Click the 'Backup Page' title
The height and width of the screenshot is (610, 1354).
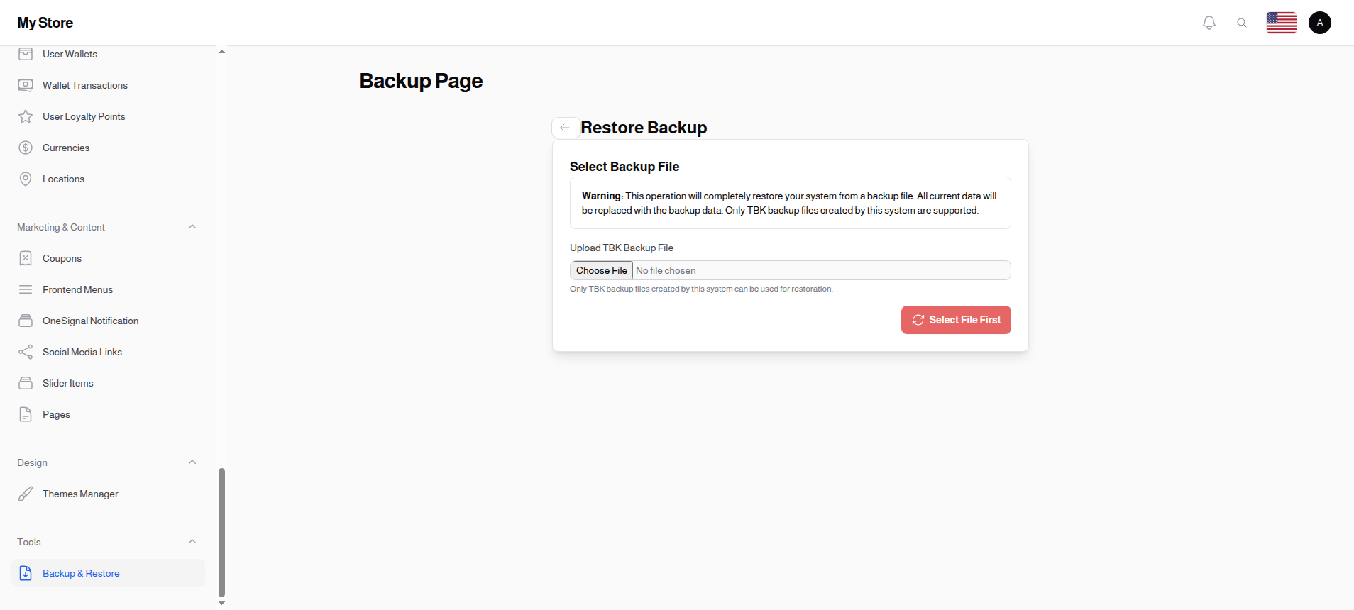(421, 81)
